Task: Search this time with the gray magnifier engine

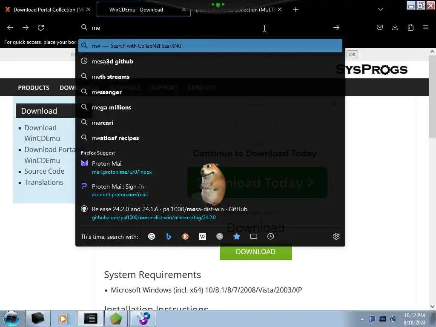Action: [x=220, y=236]
